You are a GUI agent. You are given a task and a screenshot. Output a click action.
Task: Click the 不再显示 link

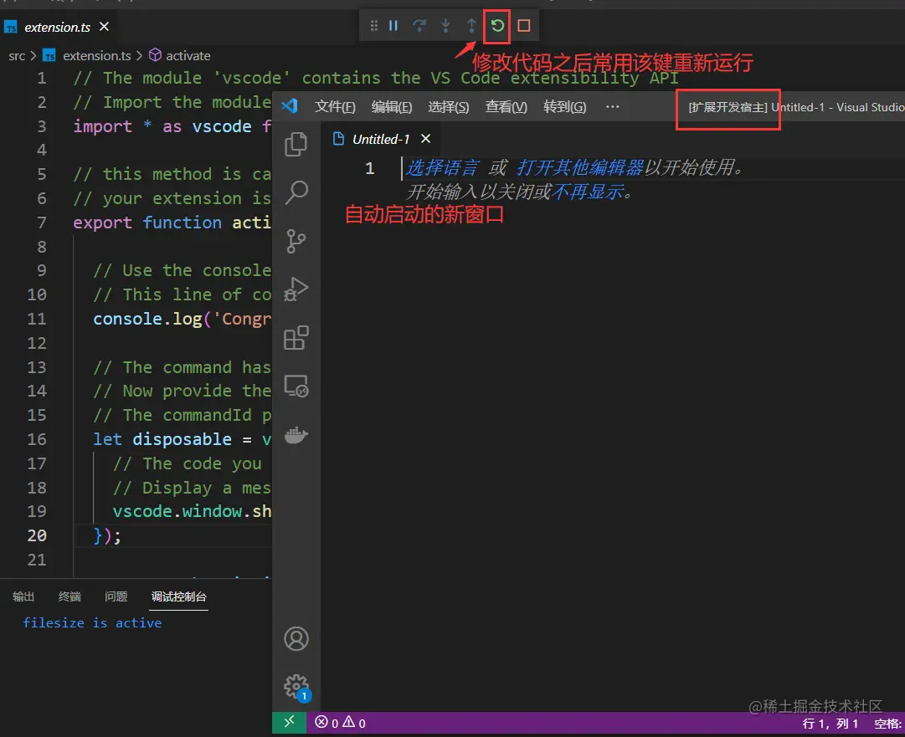click(x=587, y=192)
